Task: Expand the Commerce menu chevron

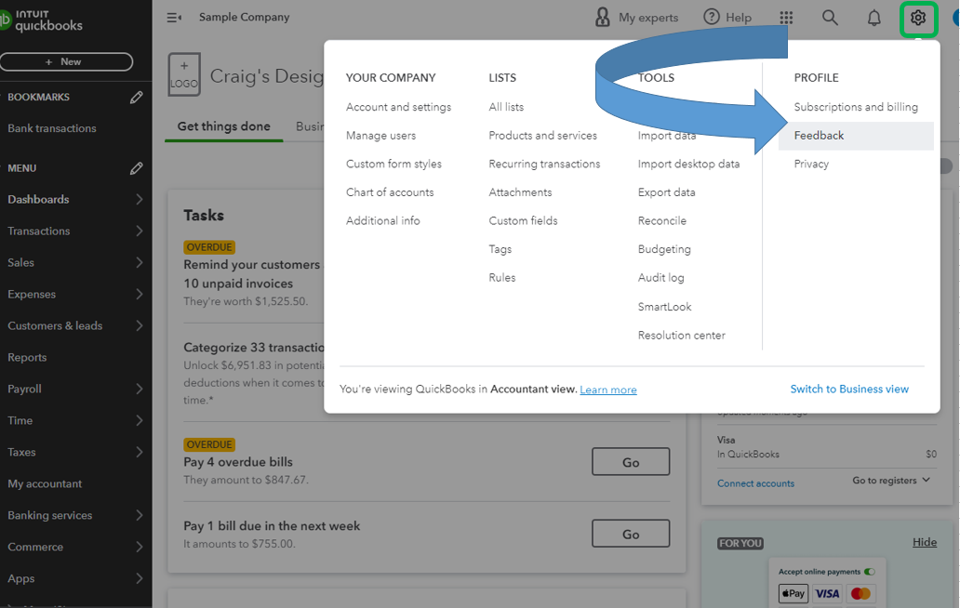Action: coord(140,547)
